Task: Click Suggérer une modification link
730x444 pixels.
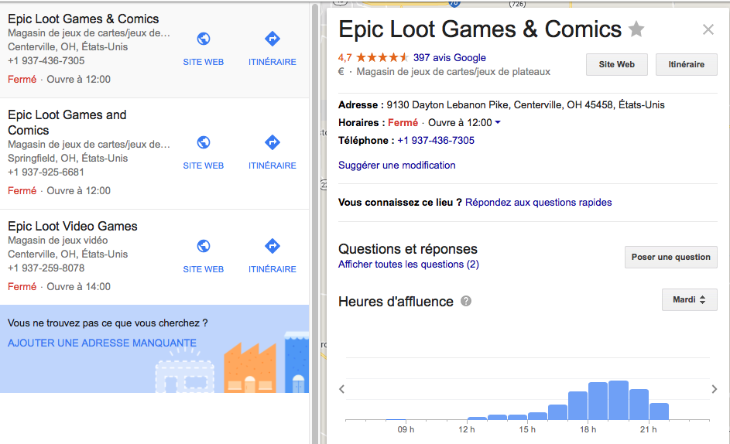Action: (396, 166)
